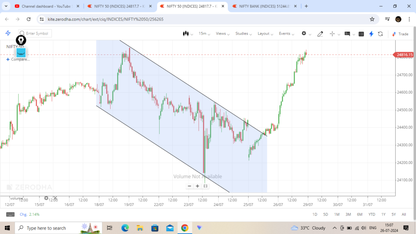This screenshot has height=234, width=416.
Task: Open the Studies menu
Action: (x=243, y=34)
